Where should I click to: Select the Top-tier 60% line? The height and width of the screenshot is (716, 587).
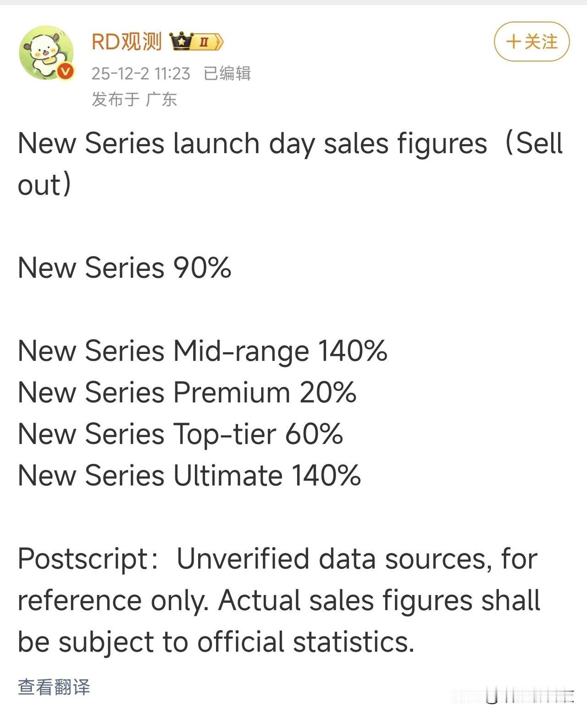click(x=180, y=434)
